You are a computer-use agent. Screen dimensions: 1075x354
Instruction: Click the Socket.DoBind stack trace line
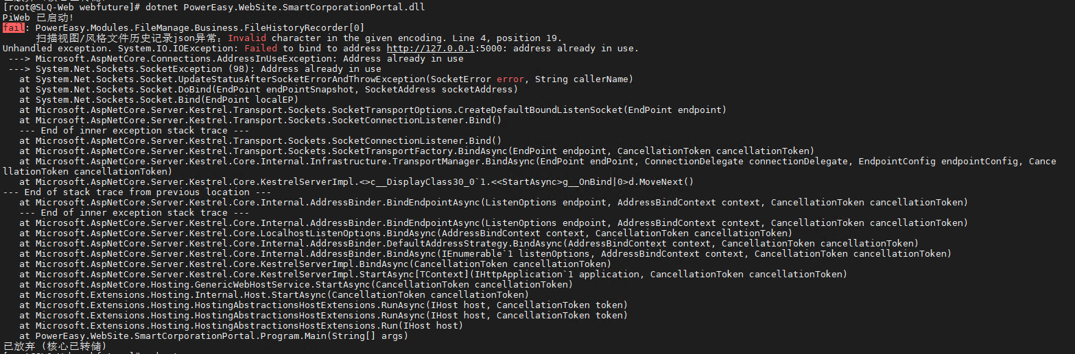[268, 90]
